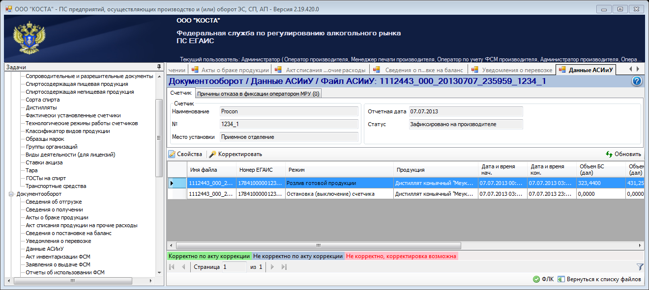The height and width of the screenshot is (290, 649).
Task: Run the ФЛК check
Action: [x=543, y=279]
